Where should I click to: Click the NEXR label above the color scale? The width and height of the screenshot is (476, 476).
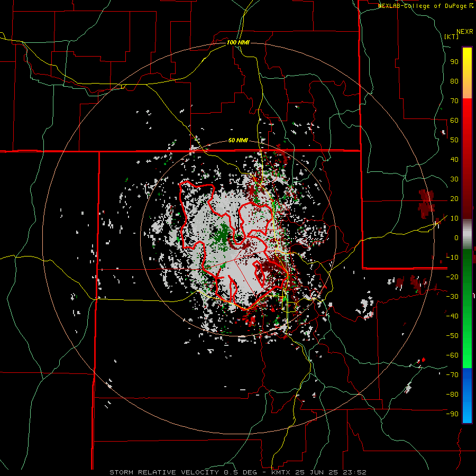pos(465,32)
